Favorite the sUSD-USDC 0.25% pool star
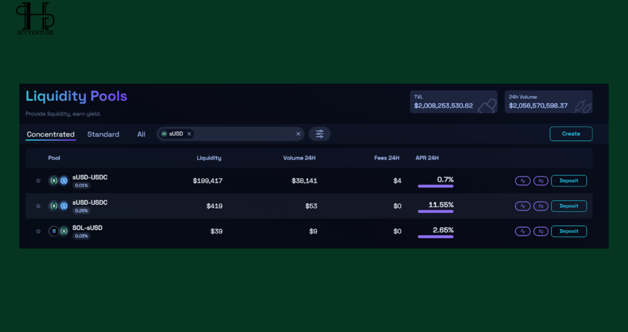The height and width of the screenshot is (332, 628). (39, 206)
